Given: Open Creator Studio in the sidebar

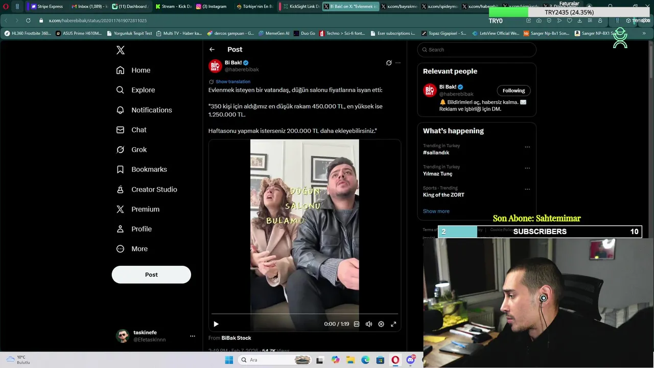Looking at the screenshot, I should (x=147, y=189).
